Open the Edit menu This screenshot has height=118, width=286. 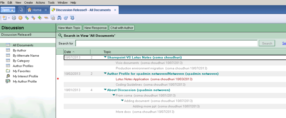tap(10, 3)
